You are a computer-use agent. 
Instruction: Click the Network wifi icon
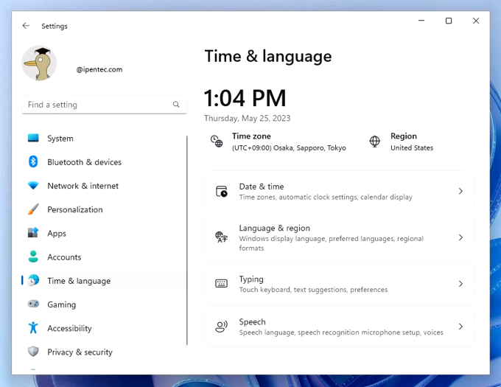pyautogui.click(x=33, y=185)
